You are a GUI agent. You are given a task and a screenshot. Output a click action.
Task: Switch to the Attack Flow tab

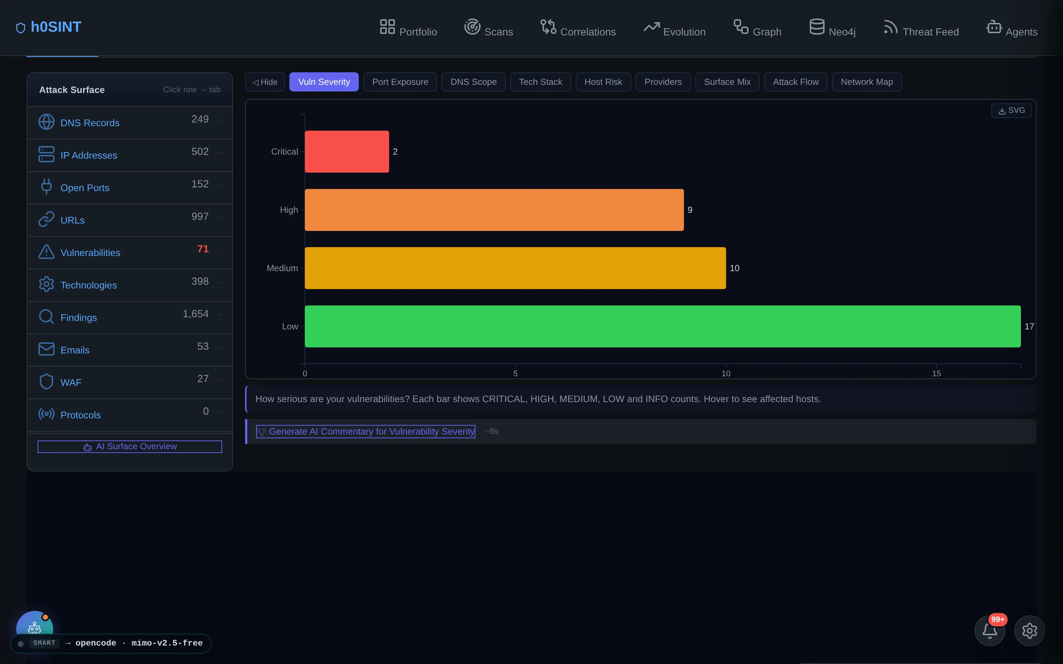pyautogui.click(x=795, y=82)
